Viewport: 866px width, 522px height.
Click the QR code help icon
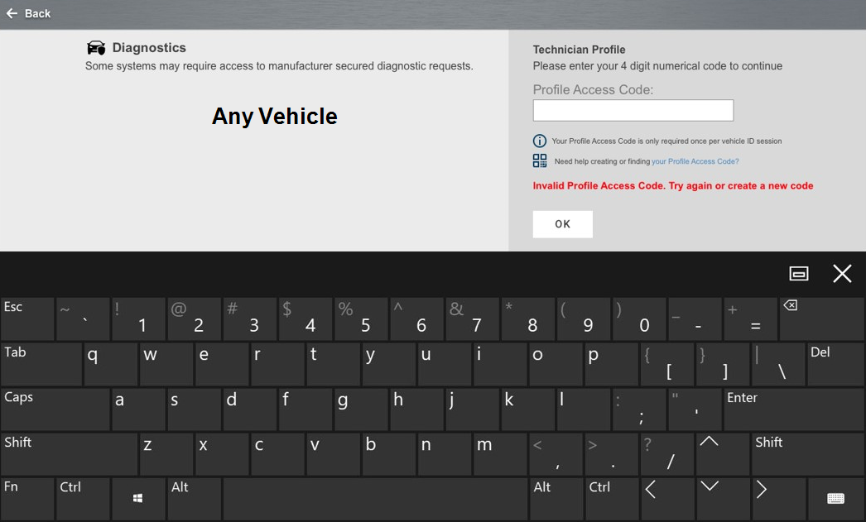click(540, 161)
